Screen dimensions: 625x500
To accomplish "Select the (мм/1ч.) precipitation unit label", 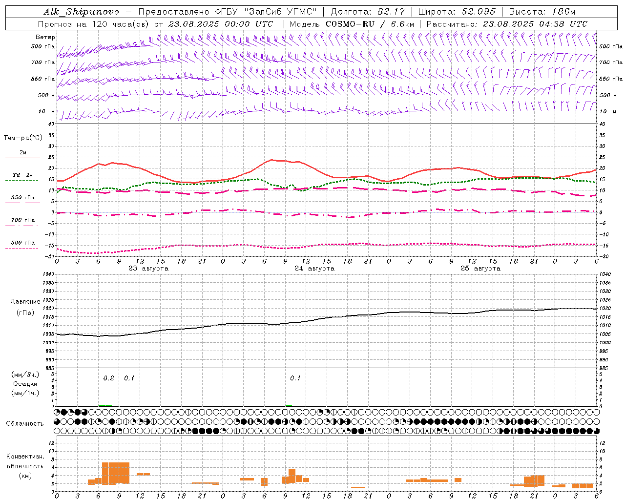I will [25, 393].
